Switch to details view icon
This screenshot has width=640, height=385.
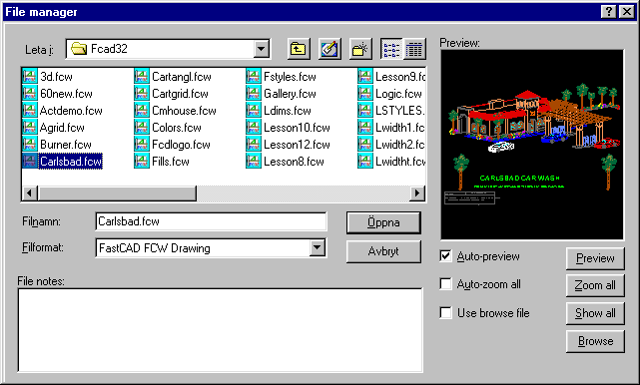[x=414, y=49]
